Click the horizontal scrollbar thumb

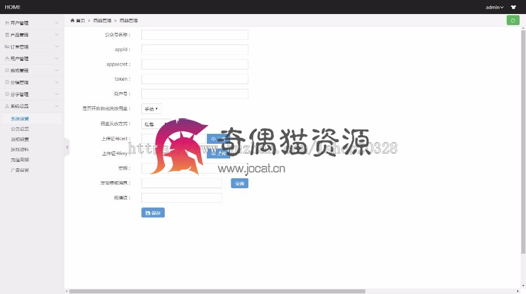217,291
